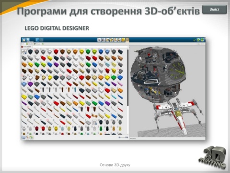Select the yellow Paint tool icon
This screenshot has width=230, height=173.
[123, 40]
